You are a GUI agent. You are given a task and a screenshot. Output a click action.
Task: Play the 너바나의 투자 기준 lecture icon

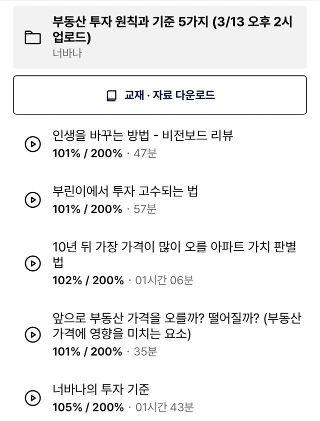32,398
